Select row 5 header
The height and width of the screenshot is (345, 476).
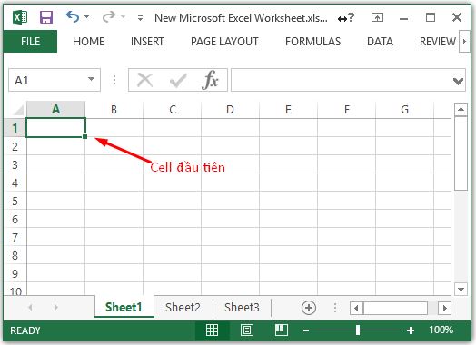[x=15, y=201]
